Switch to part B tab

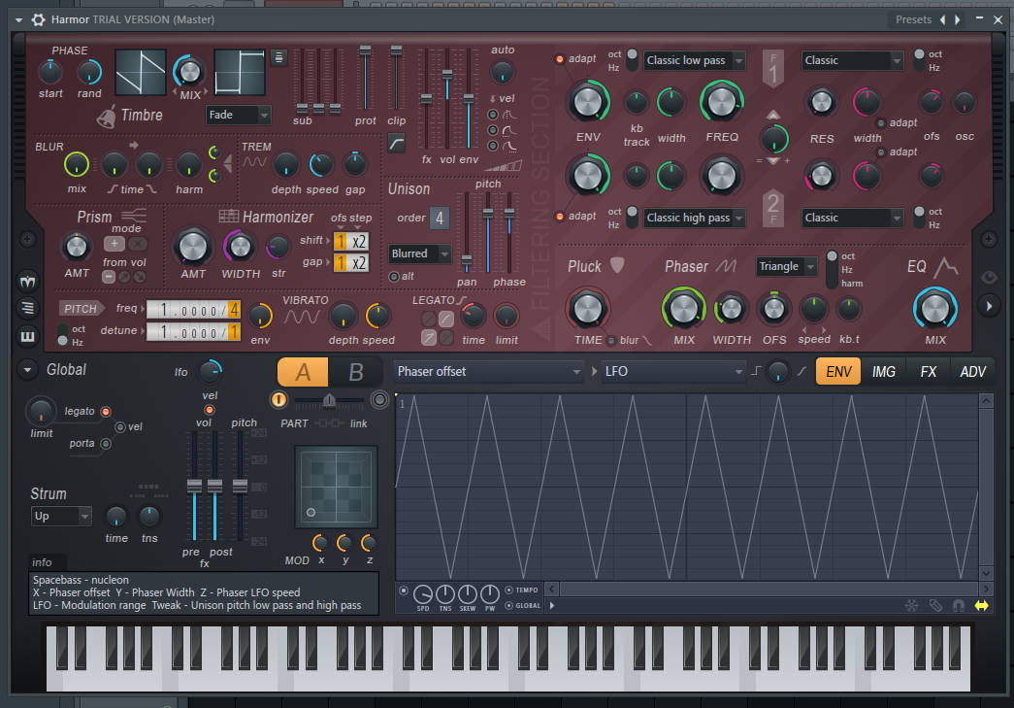[x=355, y=372]
